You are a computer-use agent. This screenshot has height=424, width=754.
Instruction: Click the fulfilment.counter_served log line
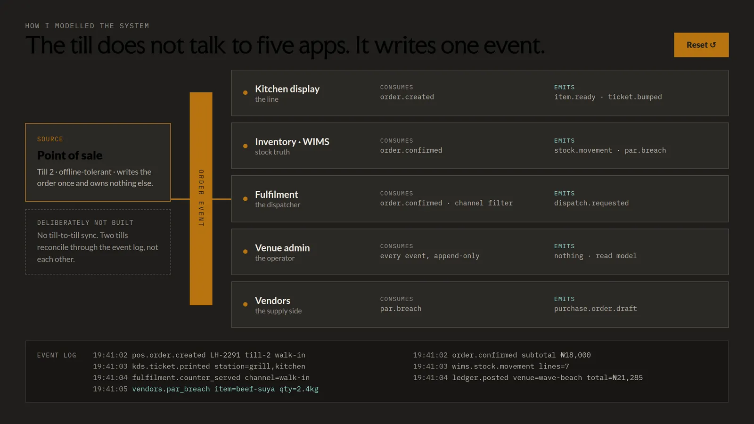(201, 378)
